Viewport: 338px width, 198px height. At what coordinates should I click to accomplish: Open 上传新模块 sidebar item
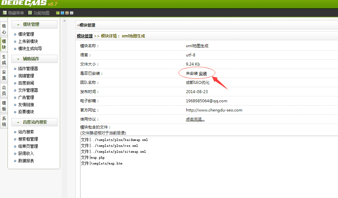coord(28,41)
